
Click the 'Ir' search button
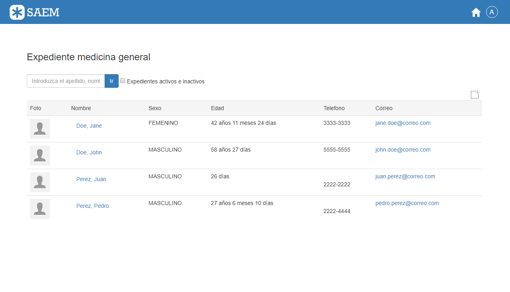coord(111,81)
